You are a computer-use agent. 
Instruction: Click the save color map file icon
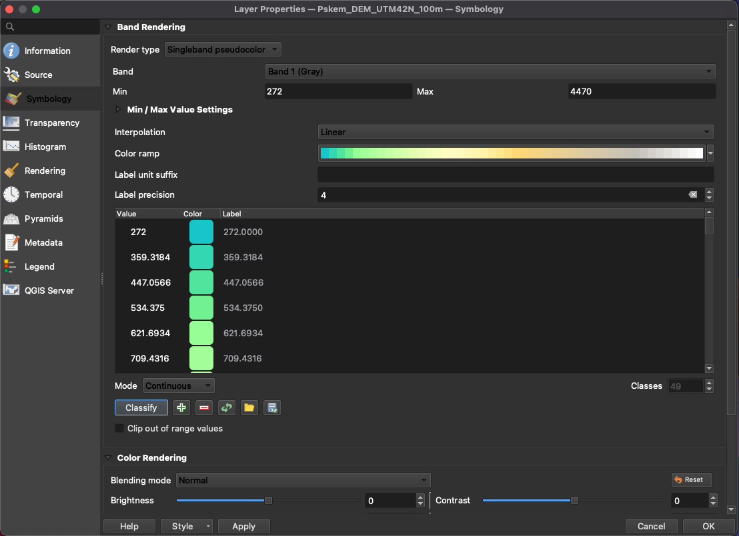(x=272, y=407)
